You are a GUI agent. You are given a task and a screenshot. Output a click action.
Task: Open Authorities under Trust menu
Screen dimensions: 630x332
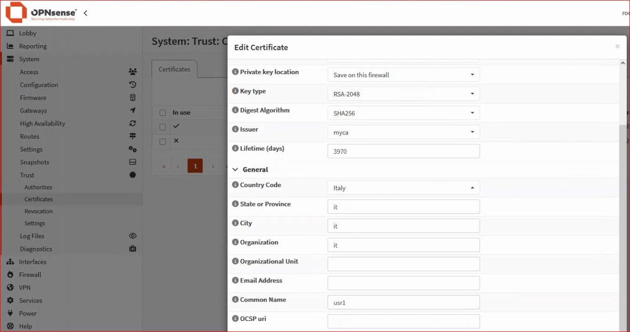coord(38,187)
